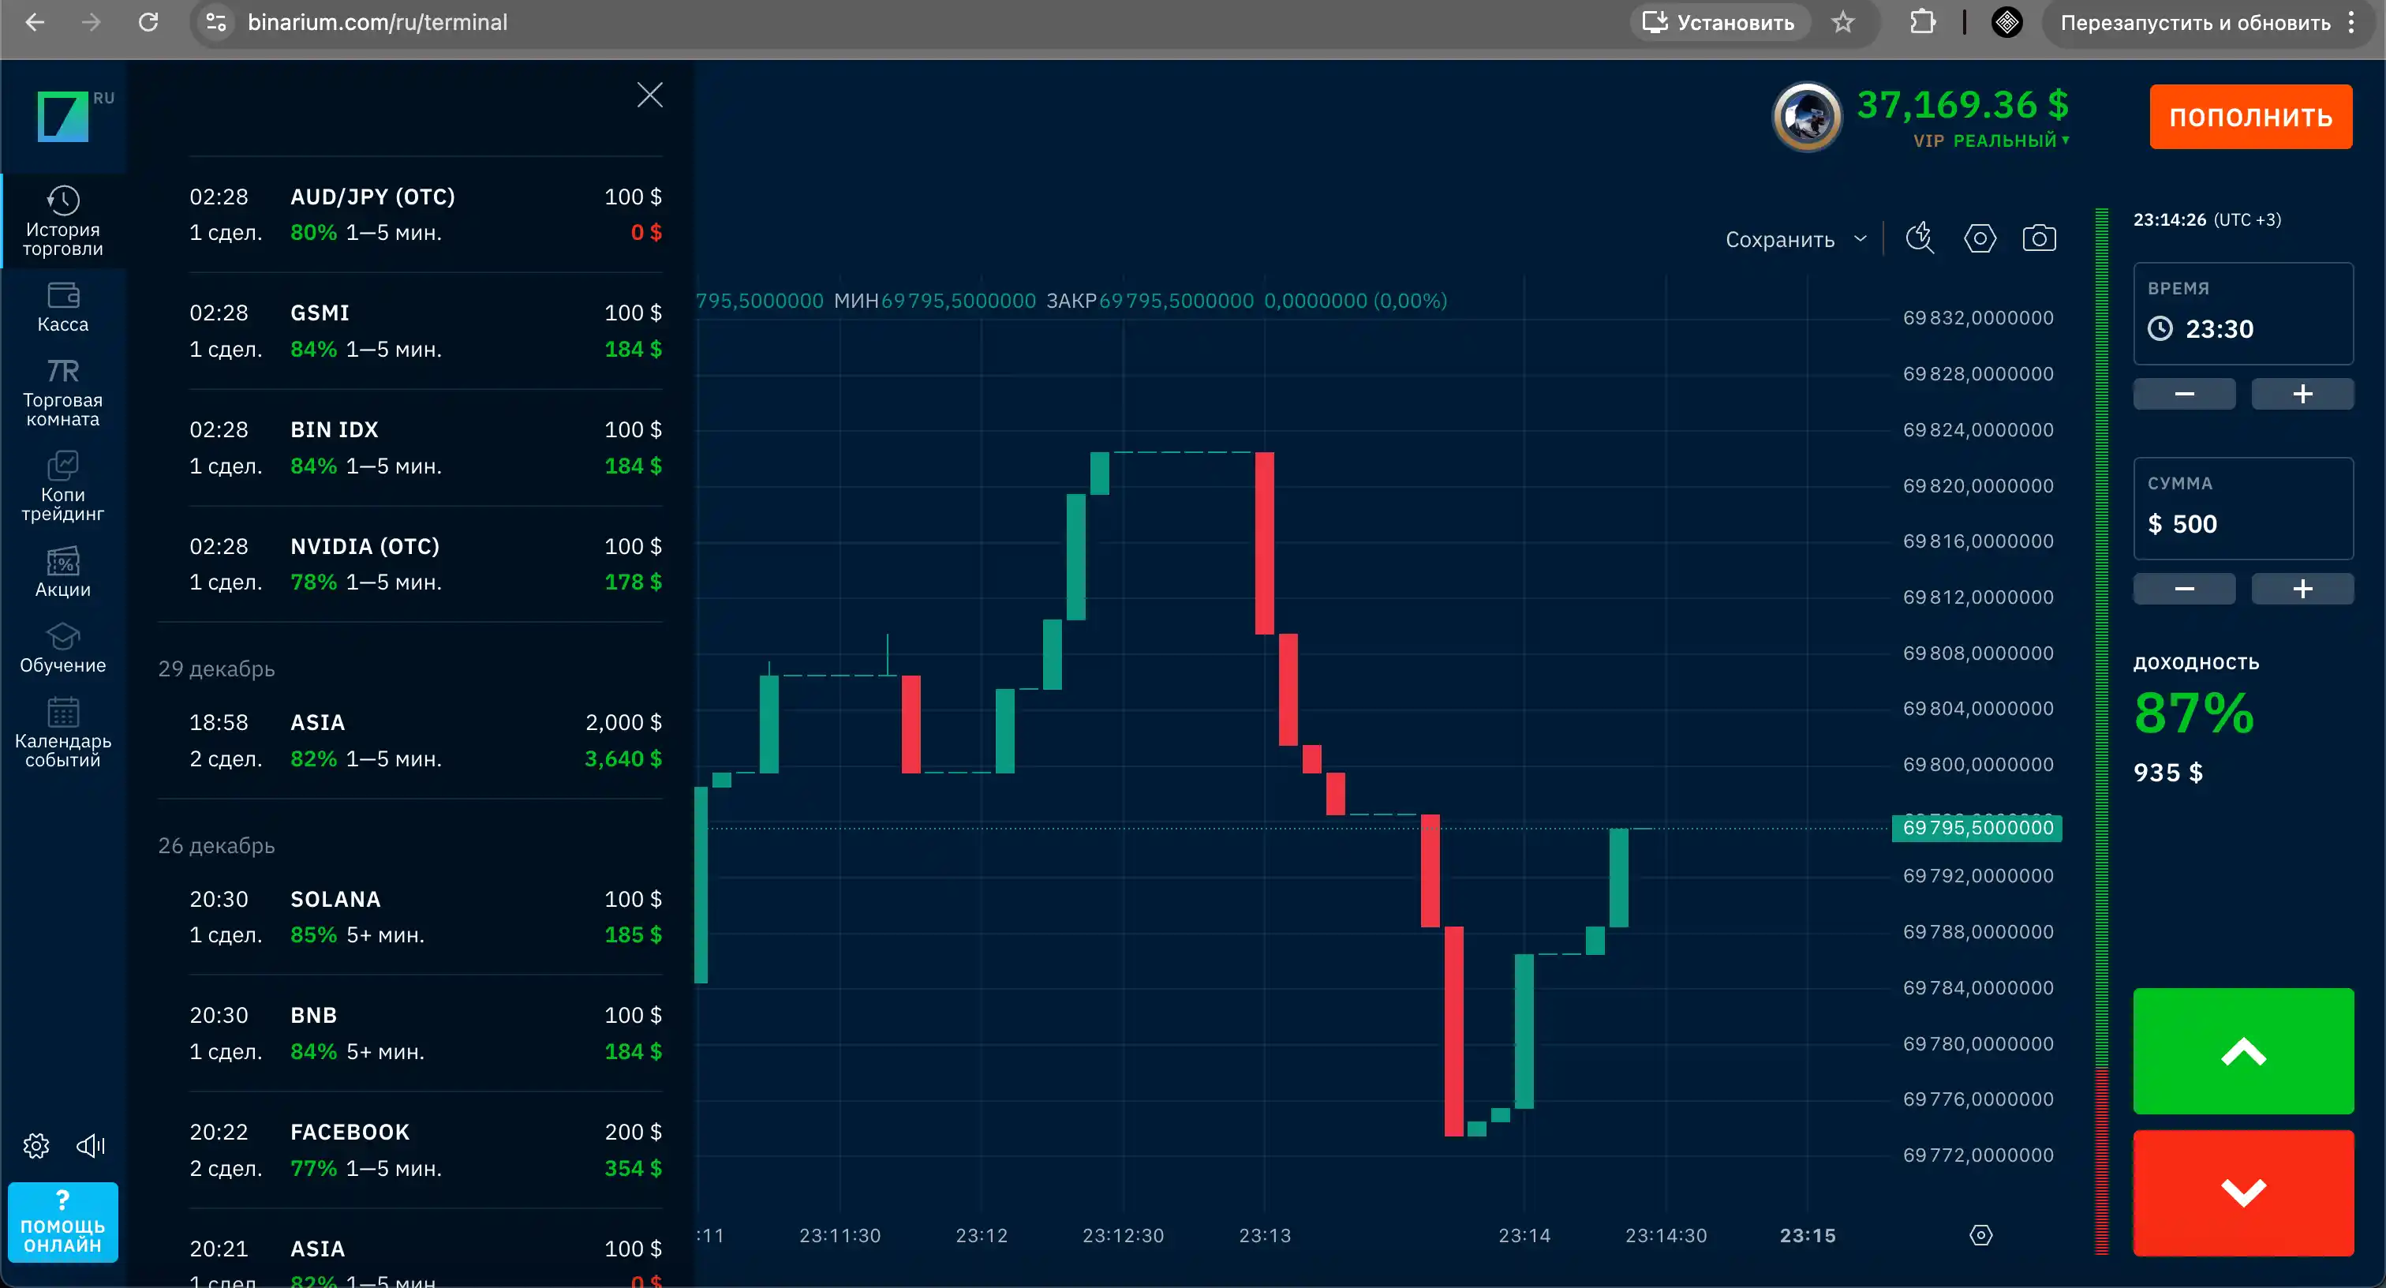
Task: Open the Акции promotions sidebar item
Action: [x=63, y=571]
